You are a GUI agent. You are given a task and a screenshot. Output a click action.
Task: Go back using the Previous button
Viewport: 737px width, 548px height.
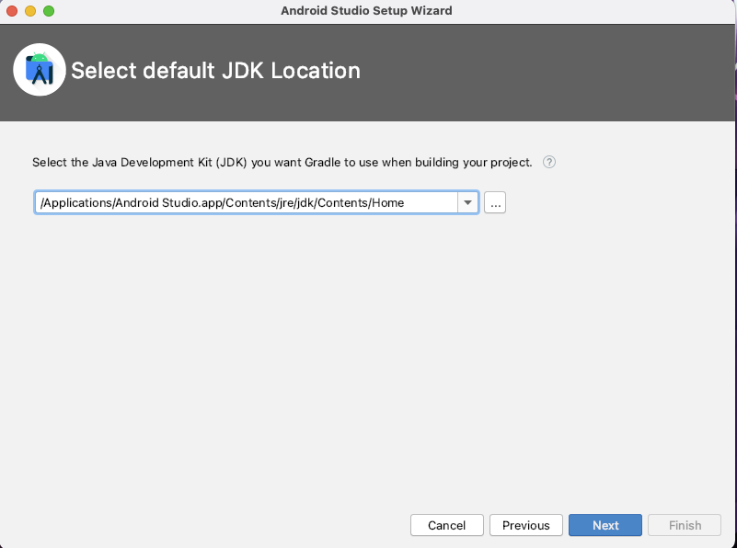point(525,525)
